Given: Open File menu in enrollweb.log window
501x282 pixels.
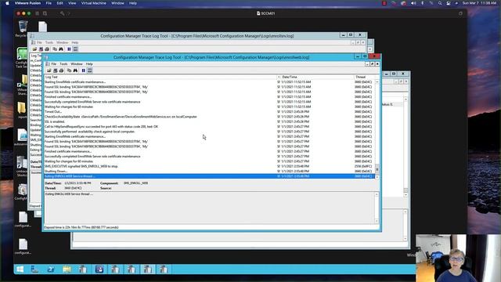Looking at the screenshot, I should coord(54,64).
